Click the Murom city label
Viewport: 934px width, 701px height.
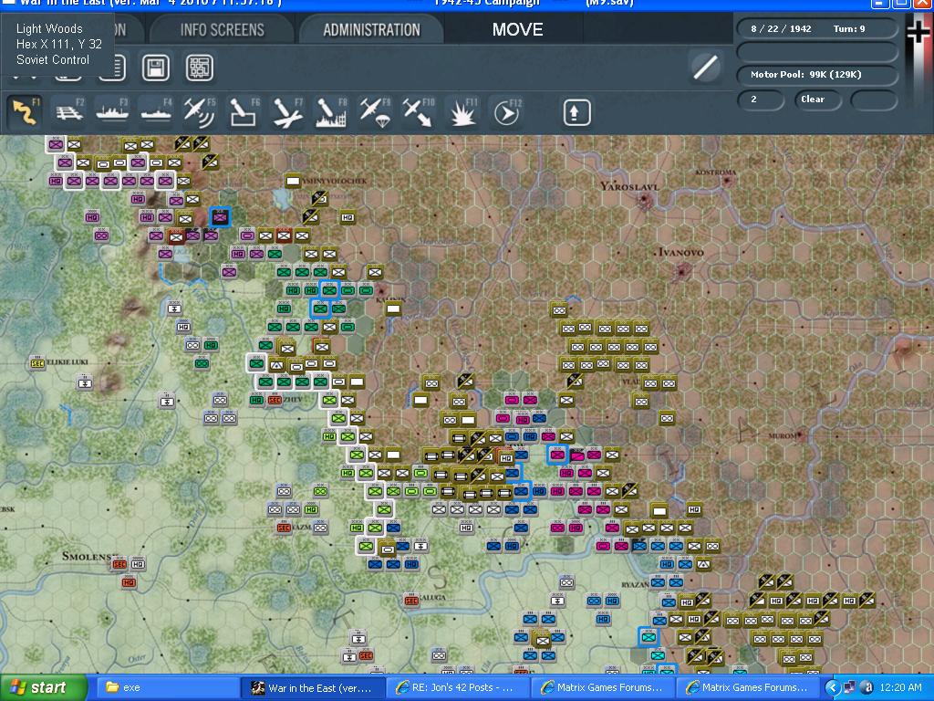pos(782,435)
